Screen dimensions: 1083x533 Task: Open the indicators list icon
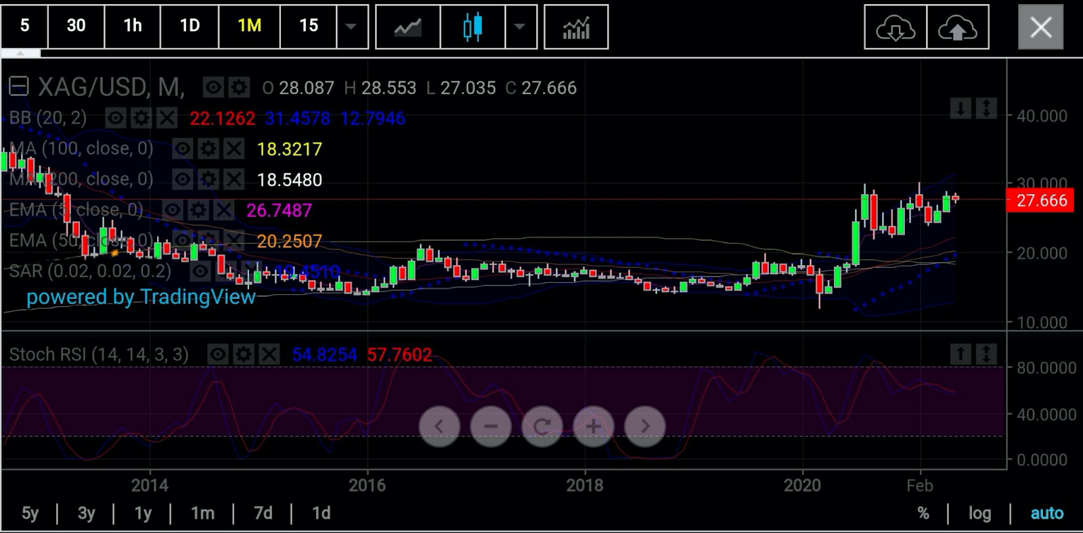point(576,27)
